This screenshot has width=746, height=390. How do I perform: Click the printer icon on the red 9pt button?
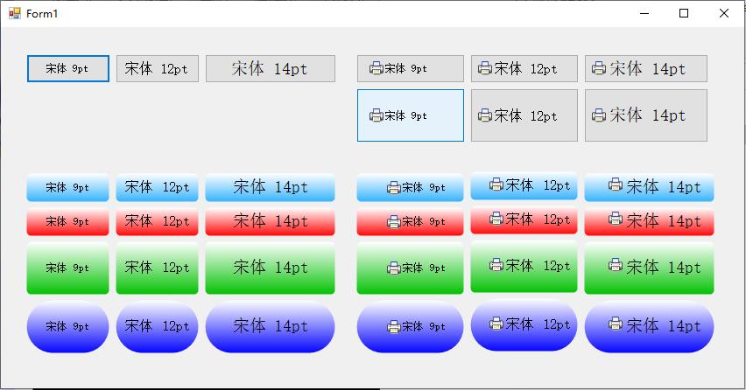pos(393,222)
